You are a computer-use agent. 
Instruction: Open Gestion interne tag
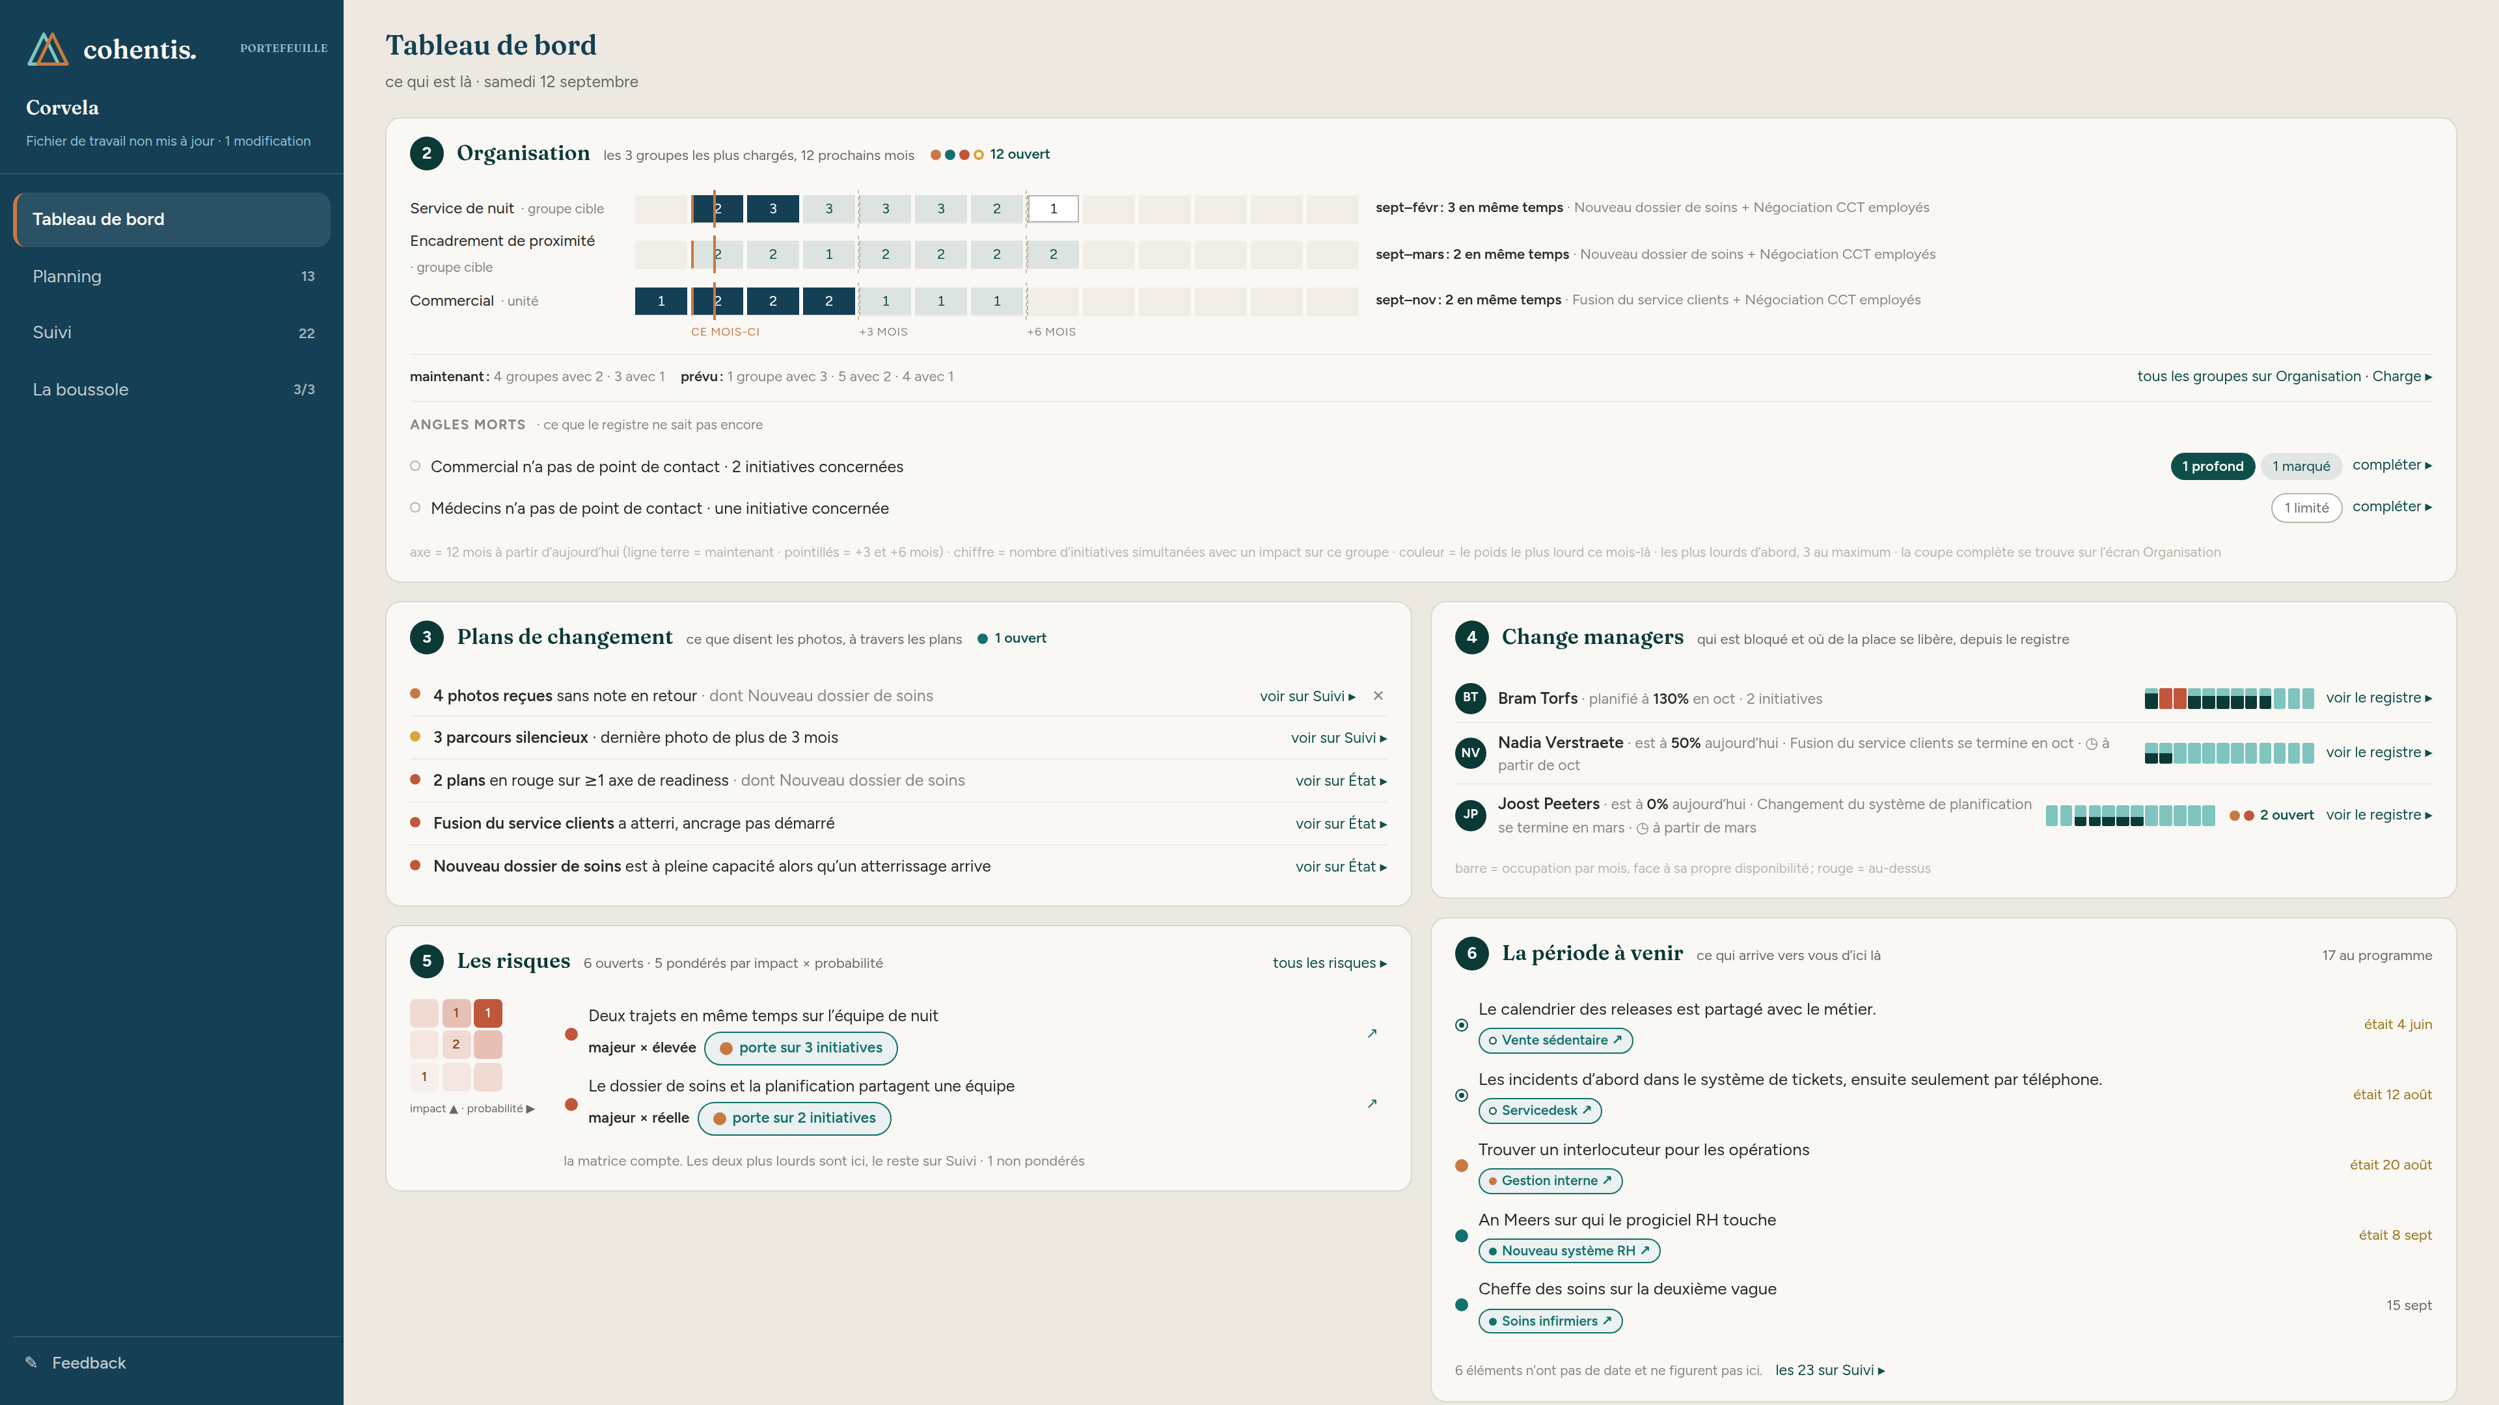[1550, 1181]
